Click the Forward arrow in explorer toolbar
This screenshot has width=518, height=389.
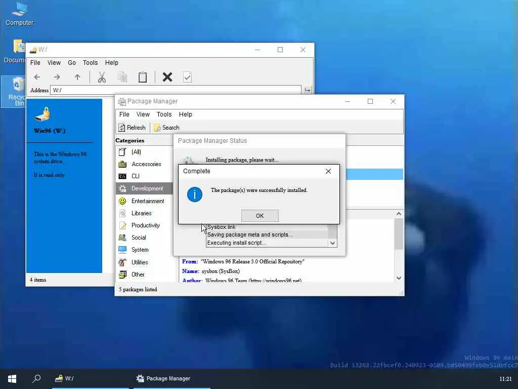pyautogui.click(x=57, y=77)
